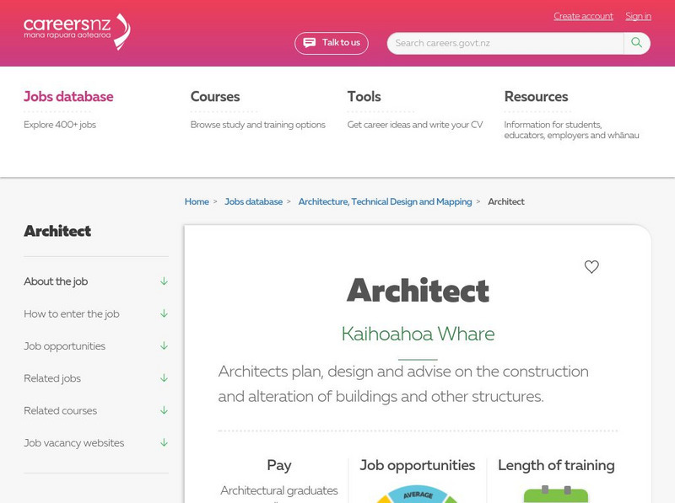This screenshot has height=503, width=675.
Task: Open the Tools menu
Action: pos(364,97)
